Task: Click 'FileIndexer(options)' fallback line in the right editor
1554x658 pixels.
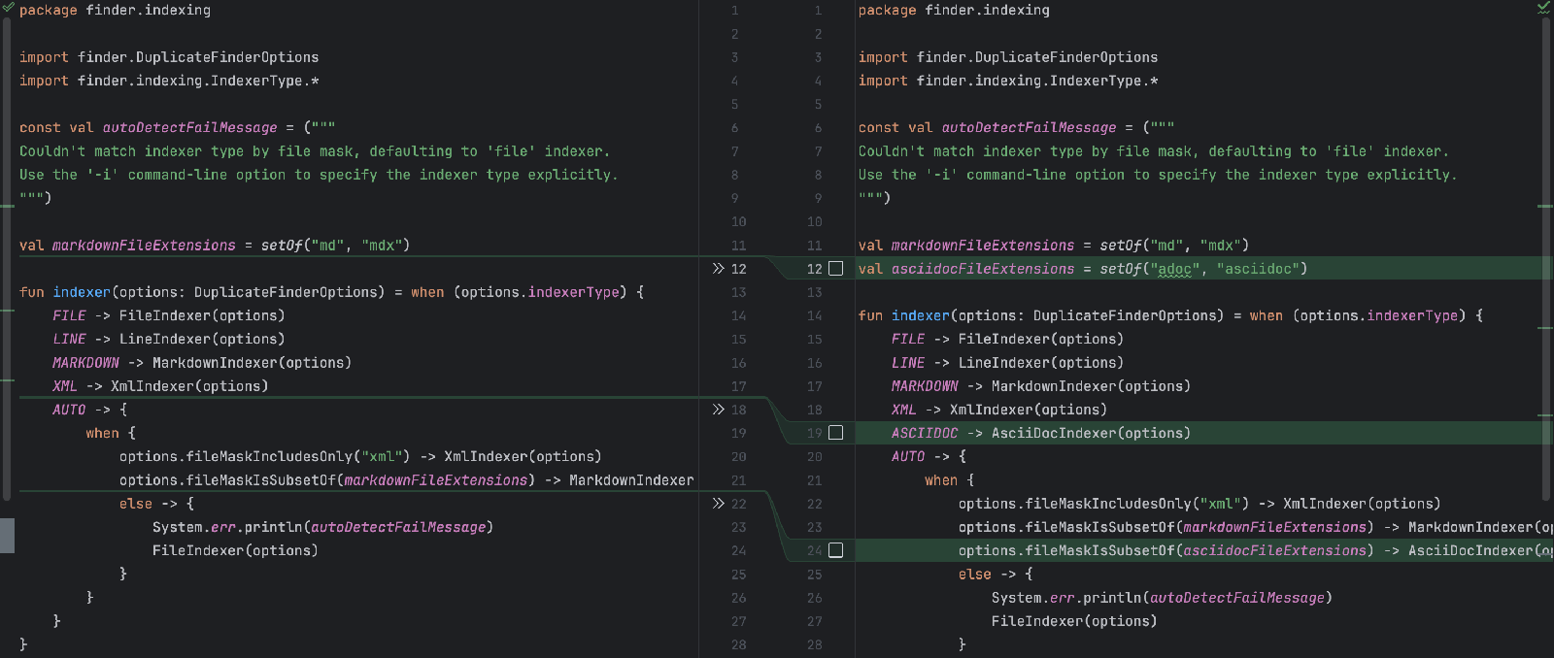Action: pos(1074,621)
